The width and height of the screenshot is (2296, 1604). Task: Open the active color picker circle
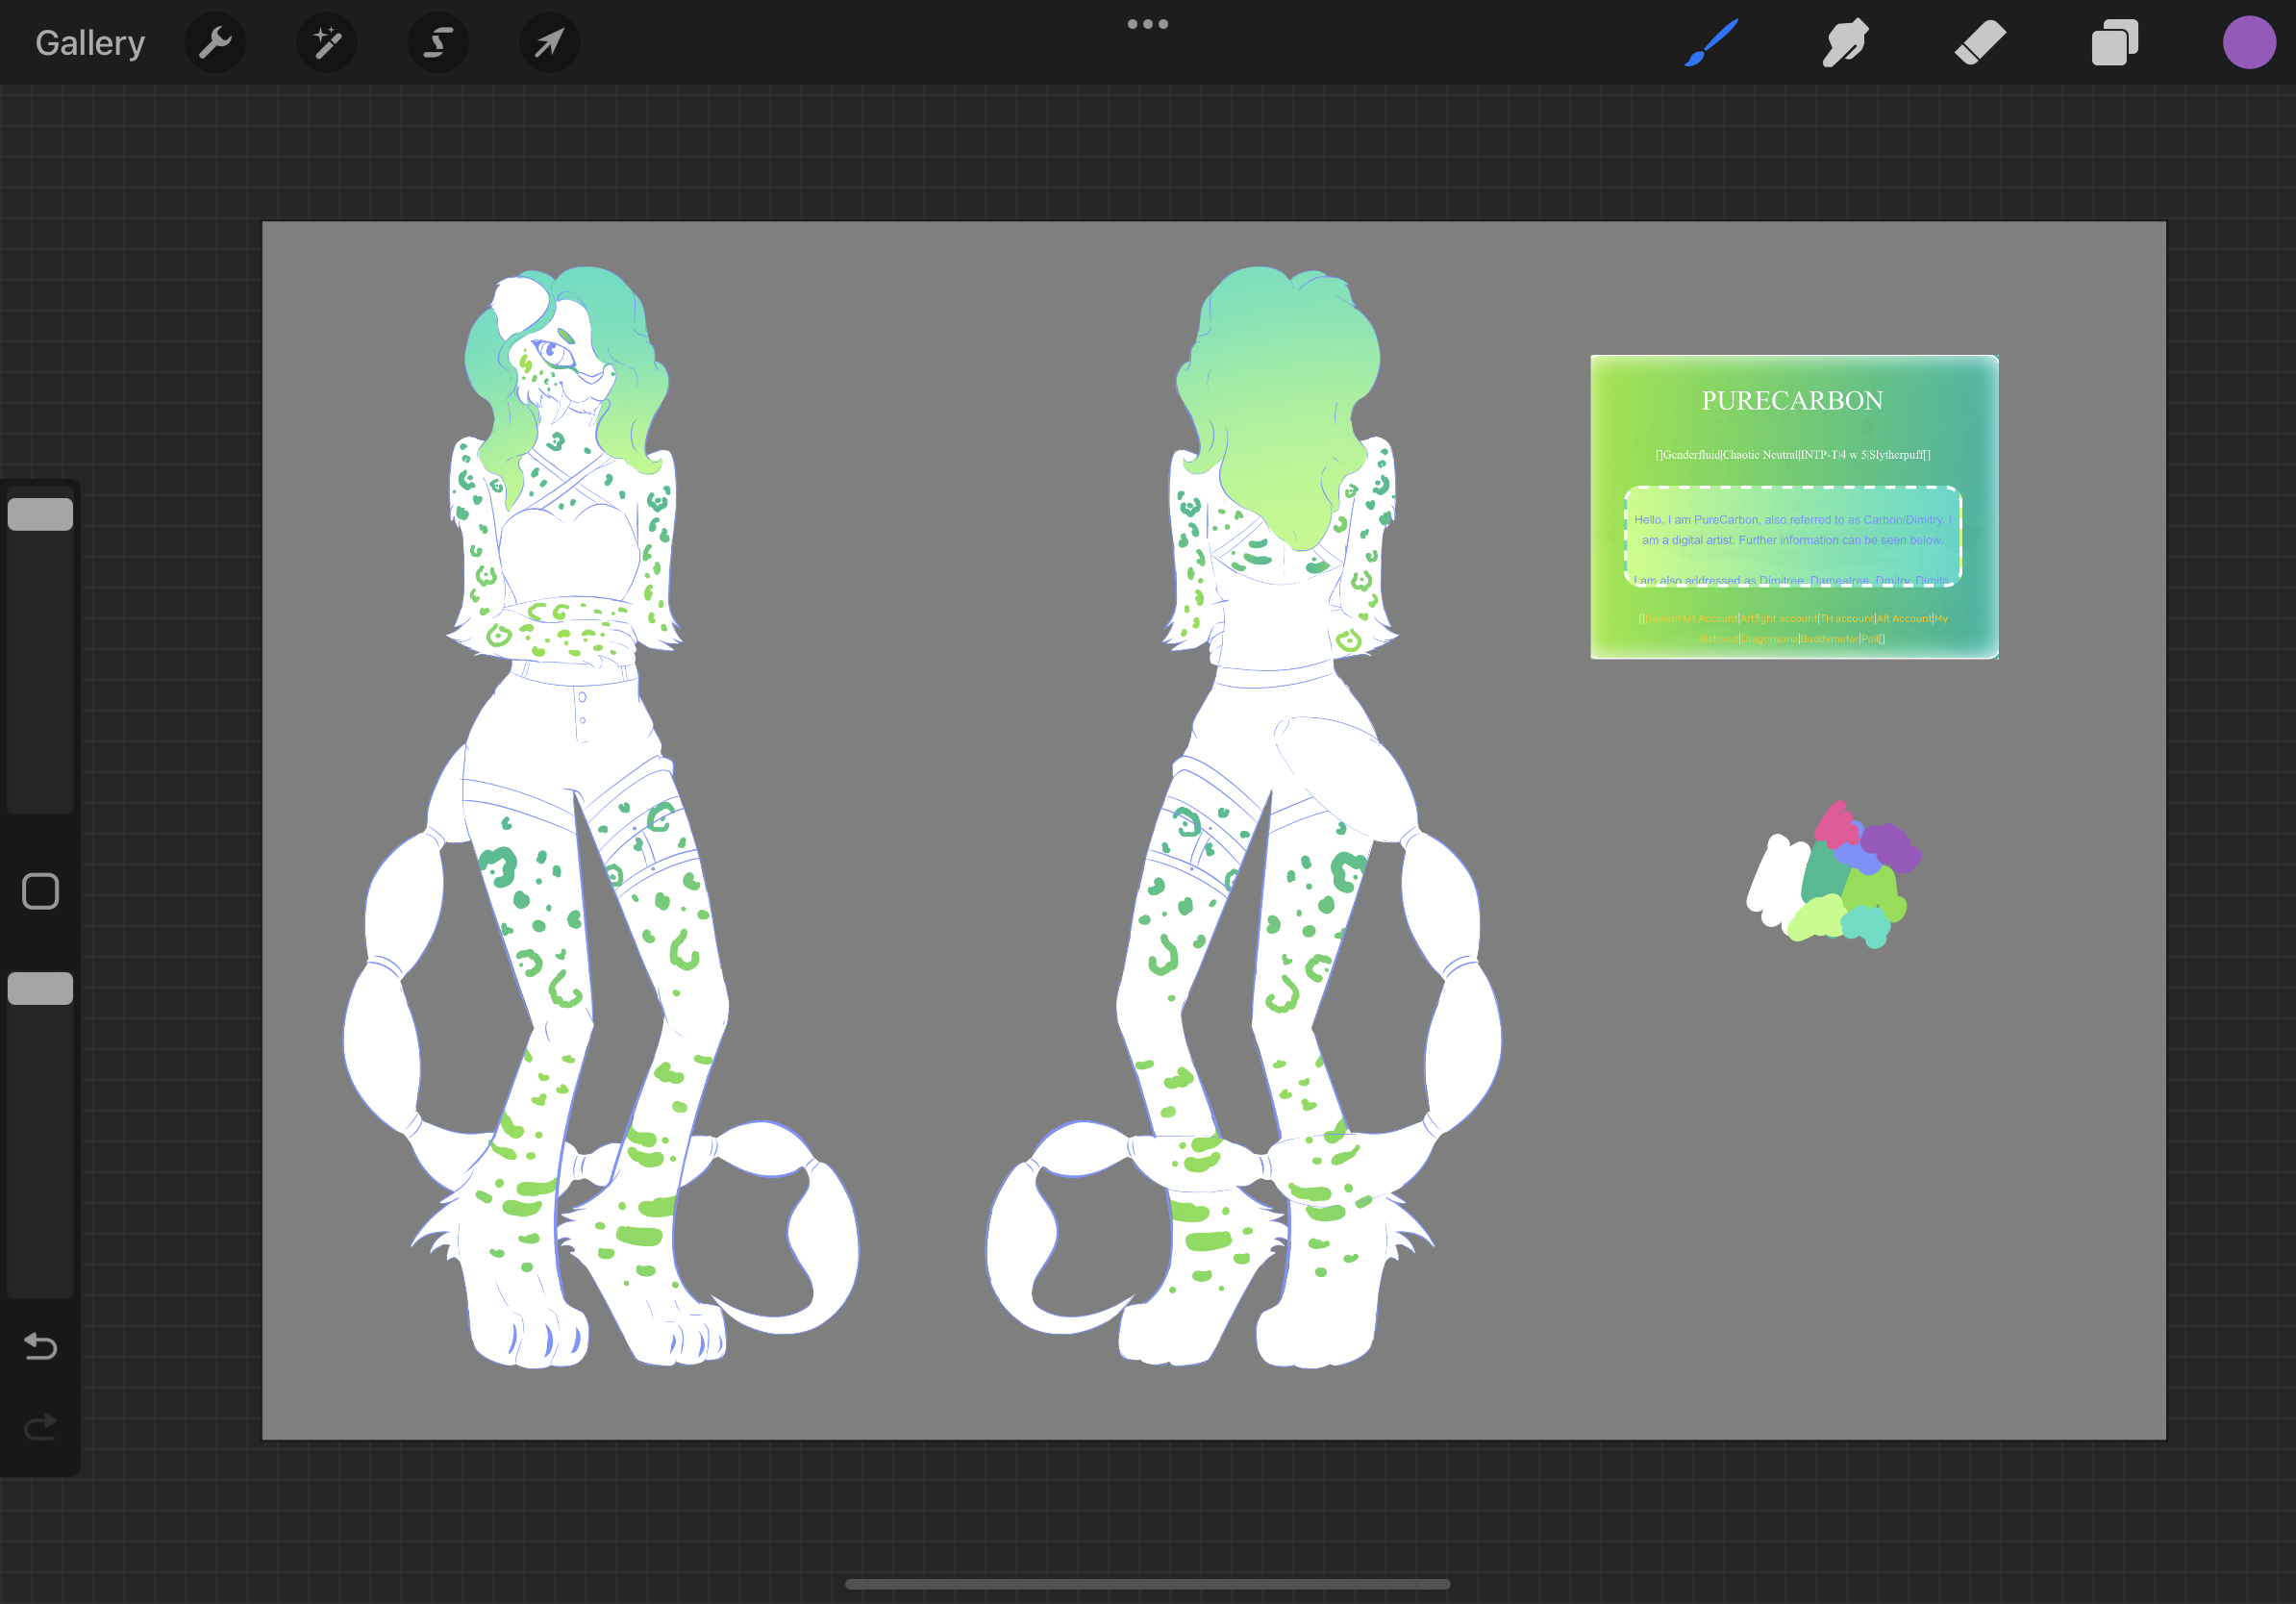click(2249, 42)
